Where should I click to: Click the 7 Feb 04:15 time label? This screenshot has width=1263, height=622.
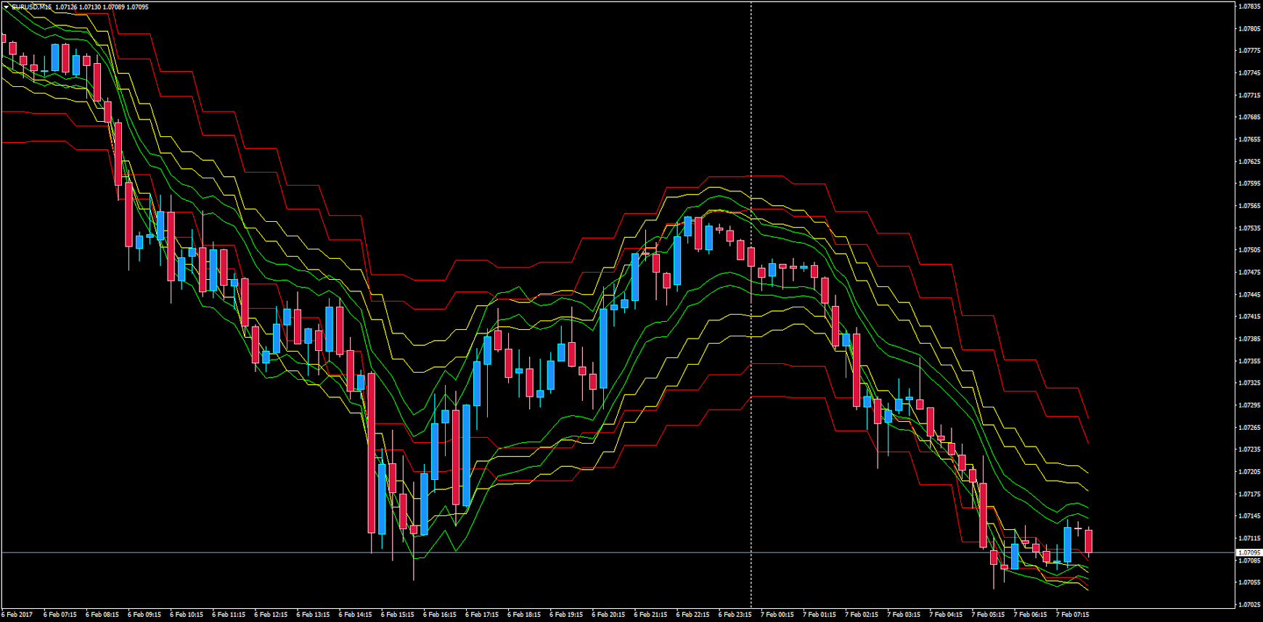(947, 615)
